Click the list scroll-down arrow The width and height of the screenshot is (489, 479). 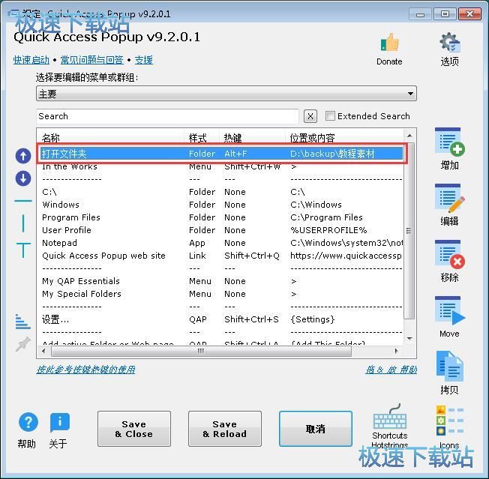409,339
